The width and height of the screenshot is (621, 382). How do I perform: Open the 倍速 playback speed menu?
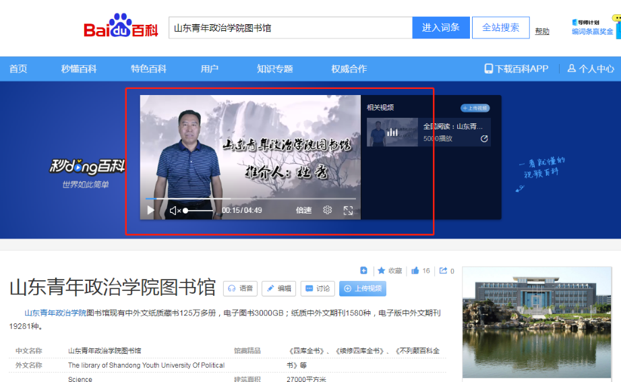[303, 210]
